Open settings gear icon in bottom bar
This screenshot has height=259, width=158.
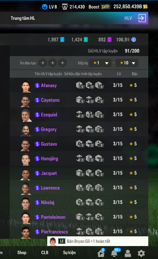[x=141, y=253]
